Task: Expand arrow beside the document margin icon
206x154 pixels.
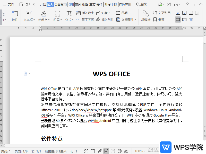Action: coord(29,73)
